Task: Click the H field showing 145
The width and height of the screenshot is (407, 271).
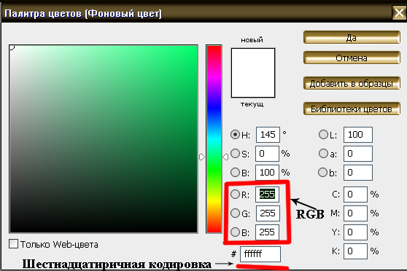Action: (268, 135)
